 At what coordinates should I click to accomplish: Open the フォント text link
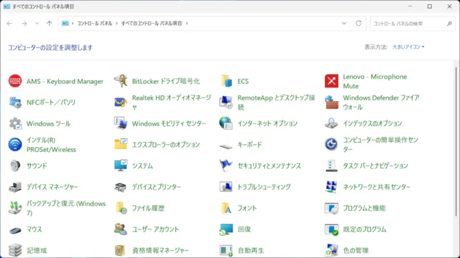point(247,208)
